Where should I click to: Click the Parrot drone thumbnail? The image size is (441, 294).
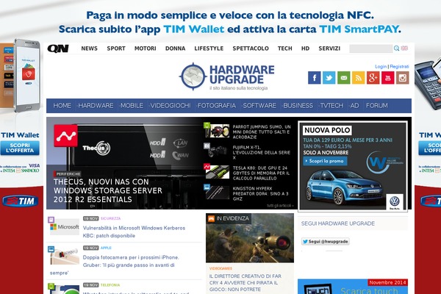point(217,131)
